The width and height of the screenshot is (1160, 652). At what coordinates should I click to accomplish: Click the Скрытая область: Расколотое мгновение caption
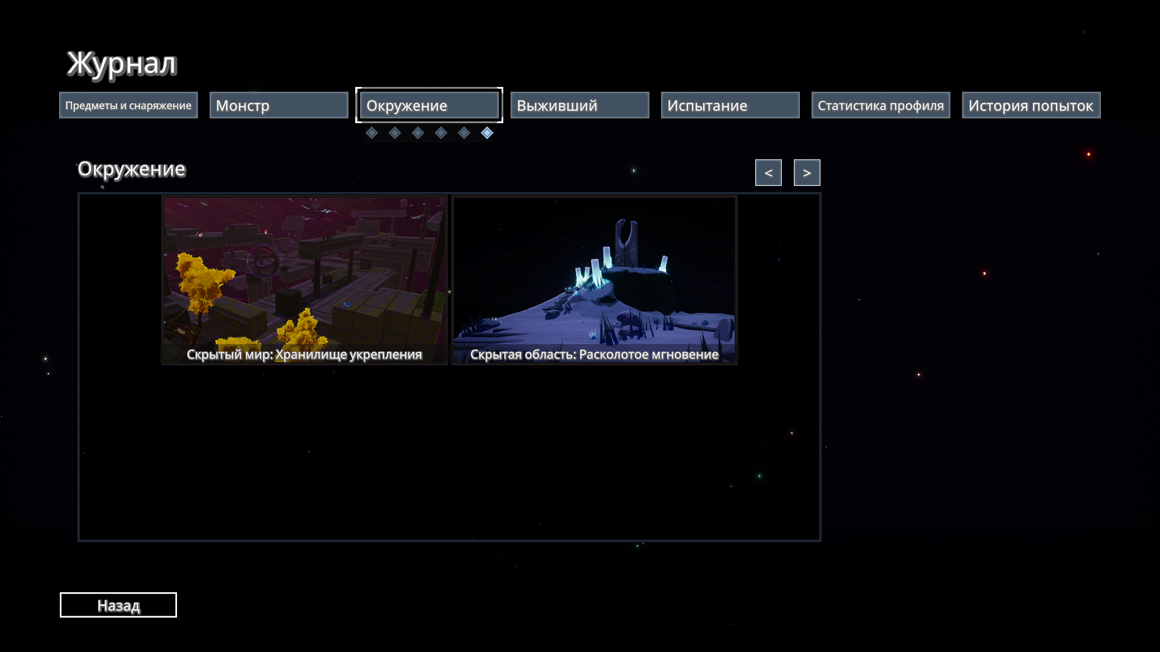(594, 354)
